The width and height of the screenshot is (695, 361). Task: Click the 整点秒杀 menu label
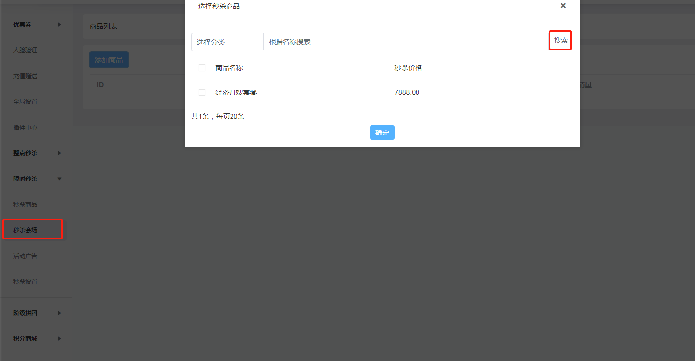point(25,153)
